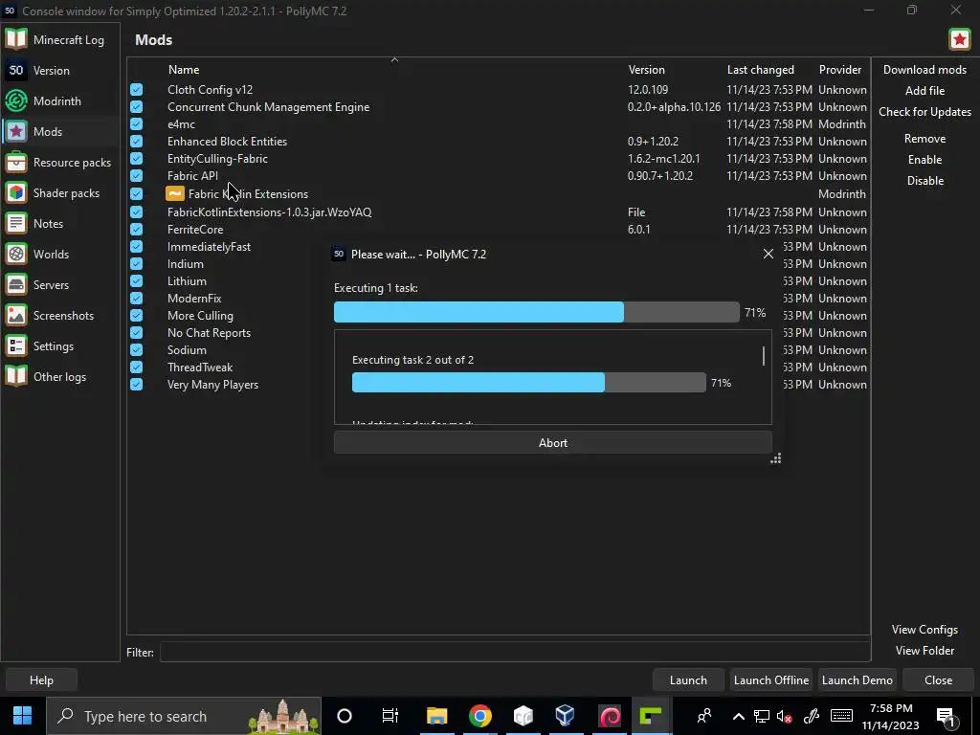
Task: Click Check for Updates
Action: 924,112
